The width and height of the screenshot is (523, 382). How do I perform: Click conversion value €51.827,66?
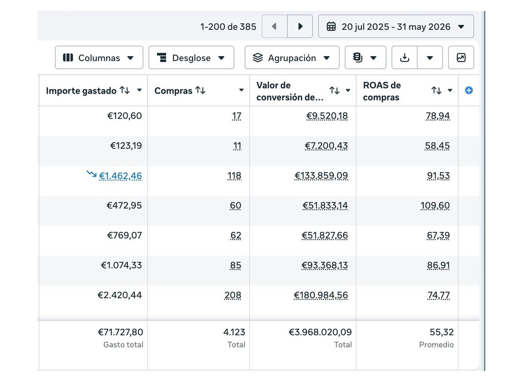coord(325,235)
